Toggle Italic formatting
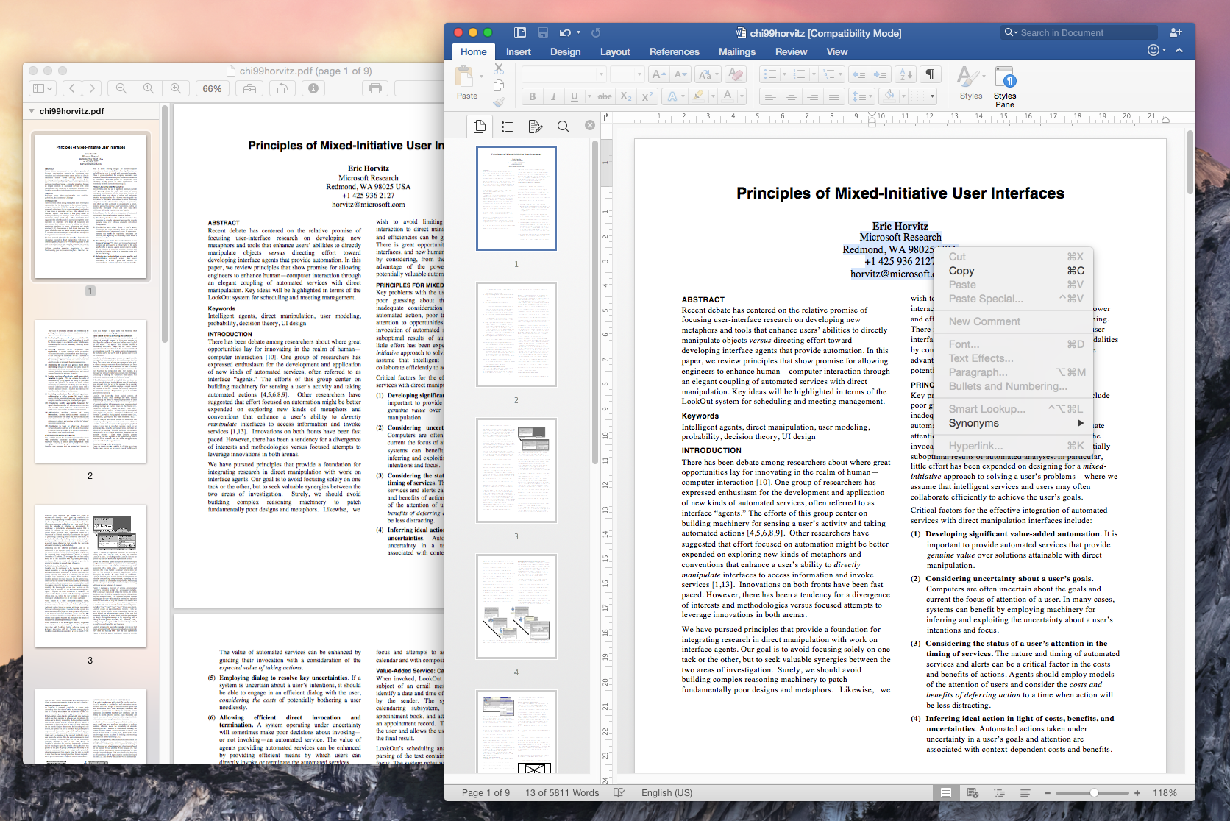The width and height of the screenshot is (1230, 821). coord(553,96)
